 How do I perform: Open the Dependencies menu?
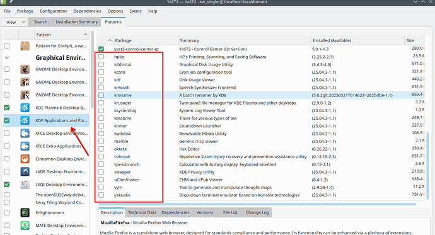tap(87, 11)
